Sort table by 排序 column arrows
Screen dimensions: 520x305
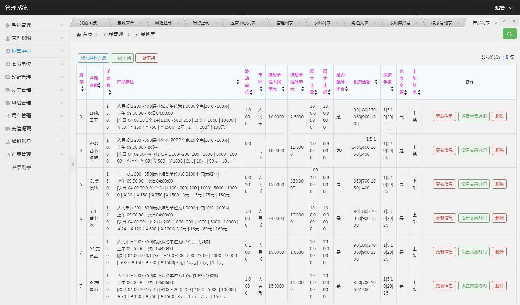pyautogui.click(x=82, y=89)
